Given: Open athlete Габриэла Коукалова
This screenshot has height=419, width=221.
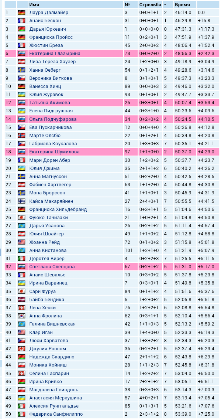Looking at the screenshot, I should (53, 144).
